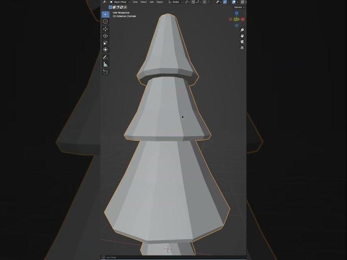Open the View menu

pos(135,2)
